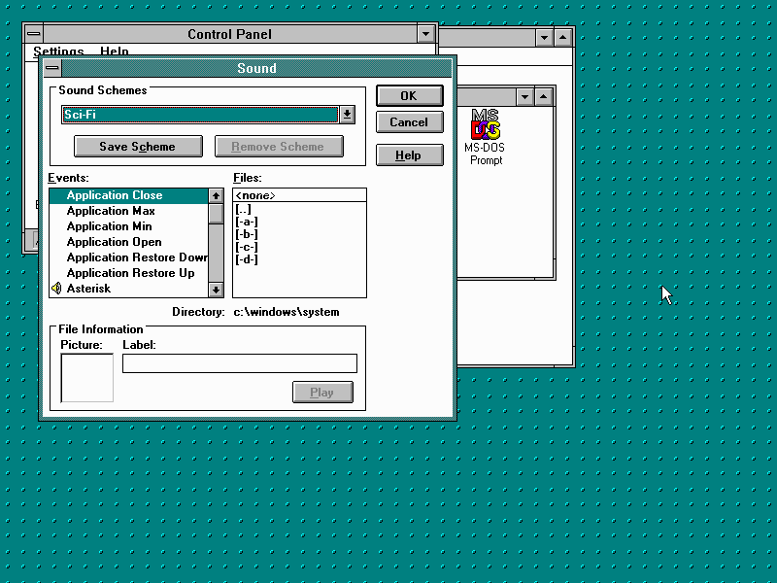
Task: Click the Label text field
Action: click(x=239, y=363)
